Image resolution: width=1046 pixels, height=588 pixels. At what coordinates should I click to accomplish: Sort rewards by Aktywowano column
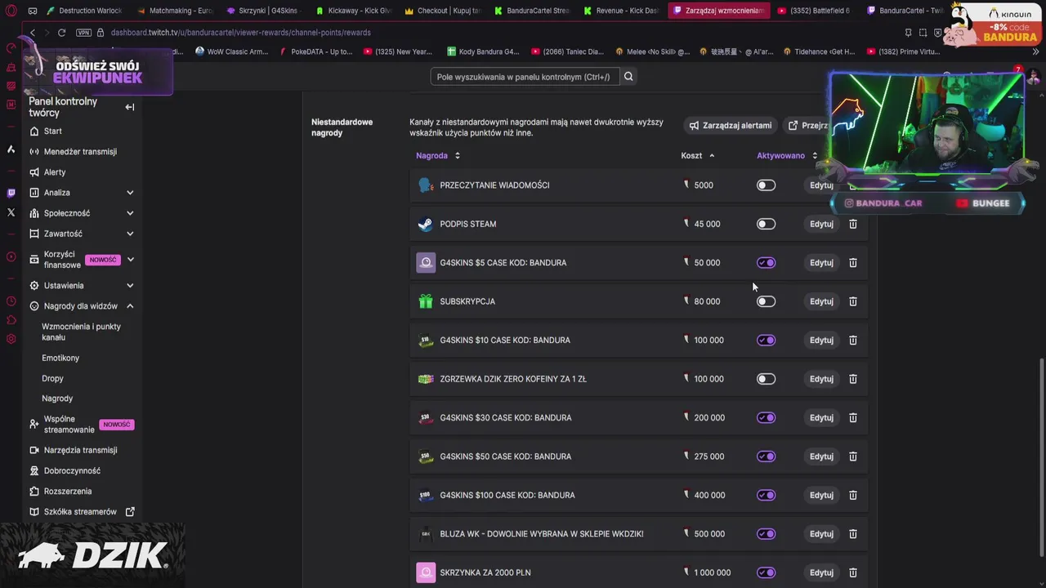coord(787,155)
